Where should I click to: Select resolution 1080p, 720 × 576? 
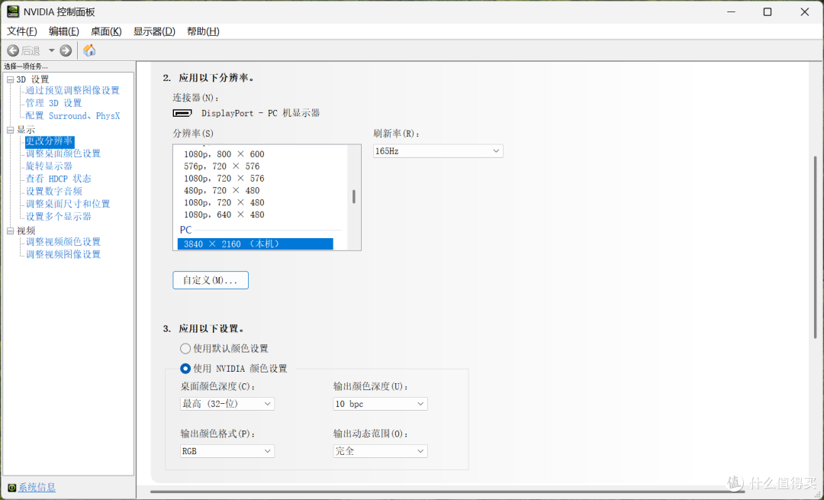pyautogui.click(x=224, y=178)
